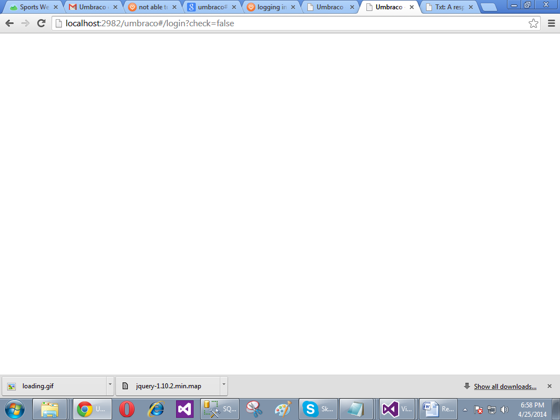Image resolution: width=560 pixels, height=420 pixels.
Task: Click the volume speaker icon in tray
Action: click(504, 409)
